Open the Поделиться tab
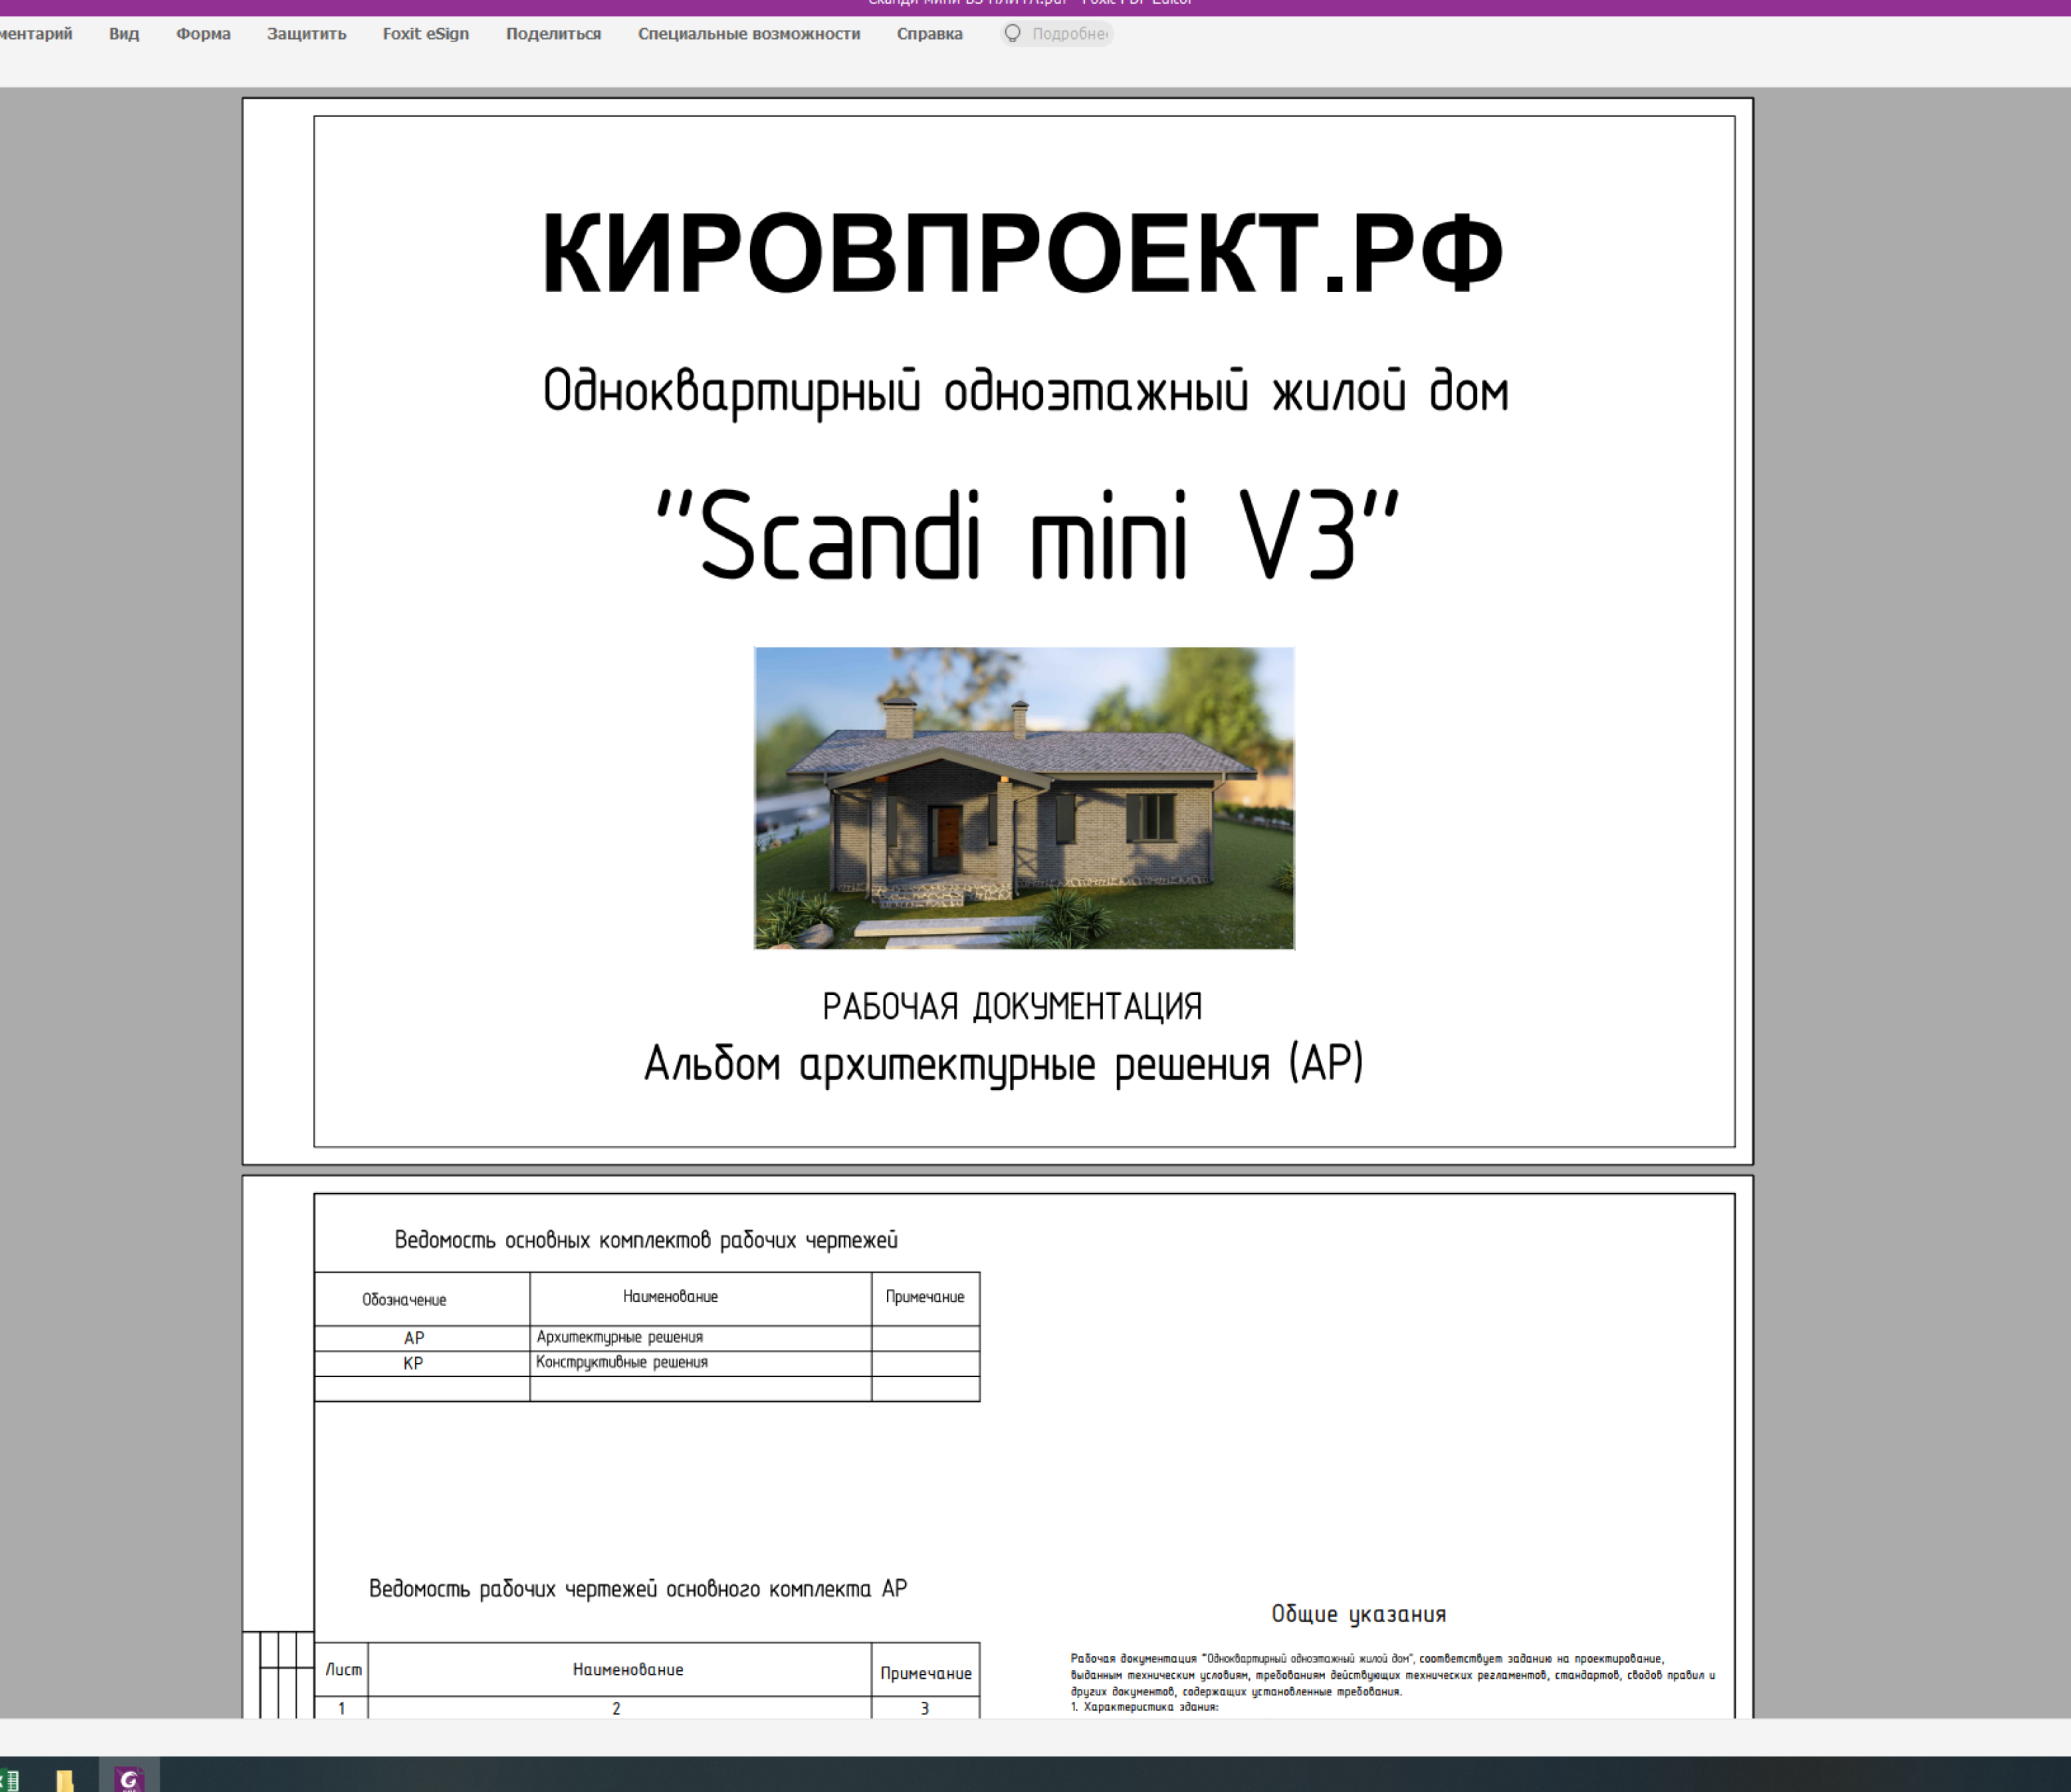The image size is (2071, 1792). coord(553,34)
